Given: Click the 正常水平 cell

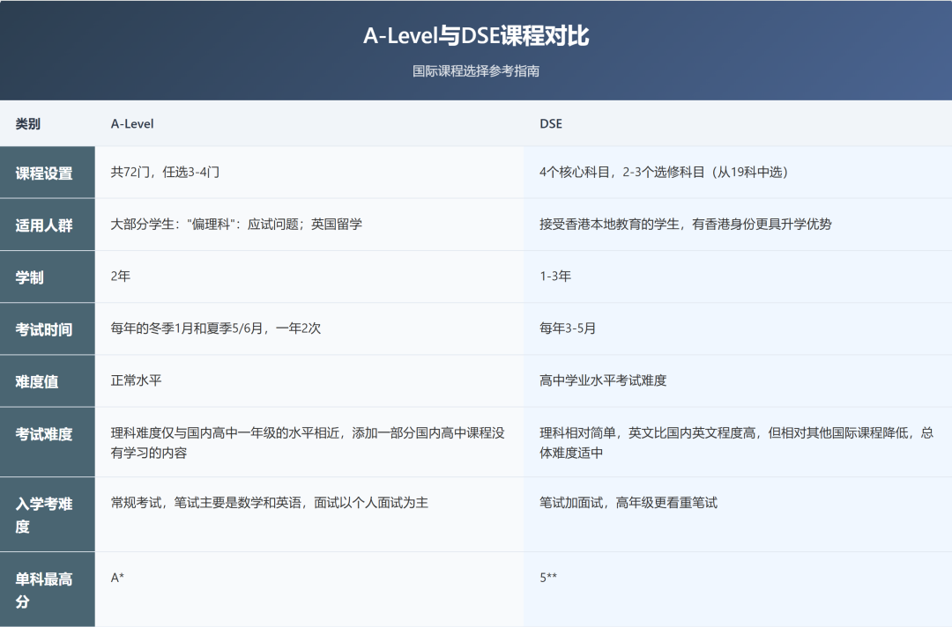Looking at the screenshot, I should point(309,380).
